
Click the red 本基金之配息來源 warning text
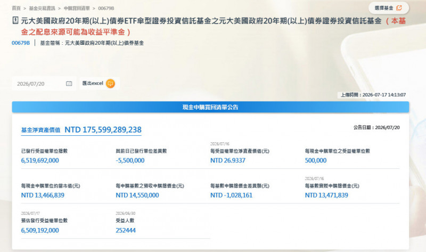[x=214, y=26]
